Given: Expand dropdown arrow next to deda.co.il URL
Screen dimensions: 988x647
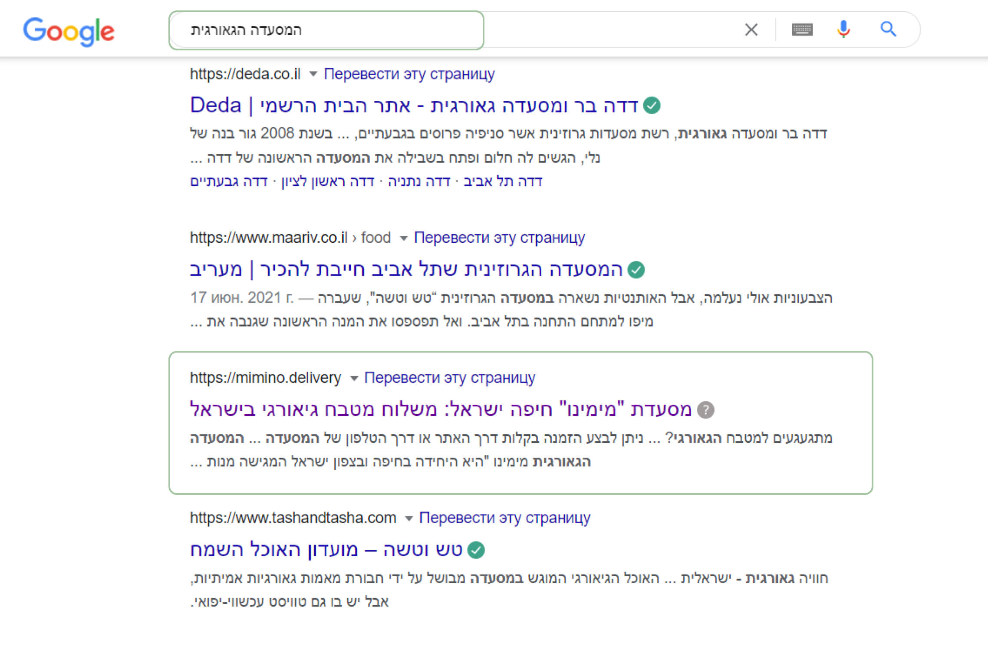Looking at the screenshot, I should point(313,74).
